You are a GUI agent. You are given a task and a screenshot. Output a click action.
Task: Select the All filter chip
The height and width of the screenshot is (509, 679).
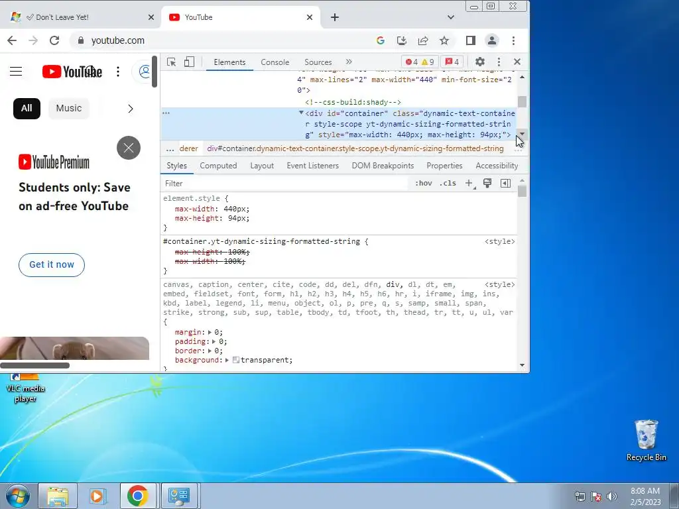coord(27,108)
